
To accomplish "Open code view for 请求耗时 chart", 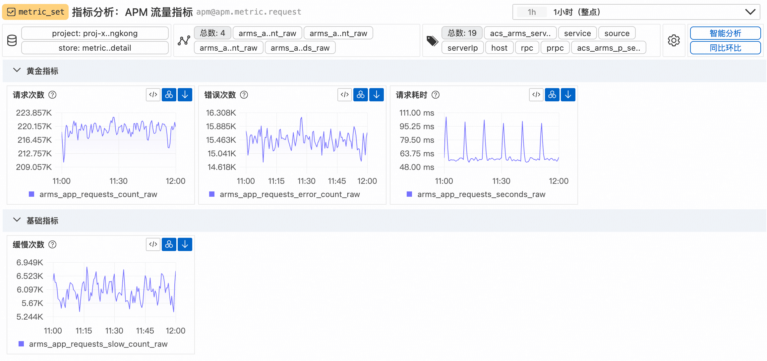I will coord(536,95).
